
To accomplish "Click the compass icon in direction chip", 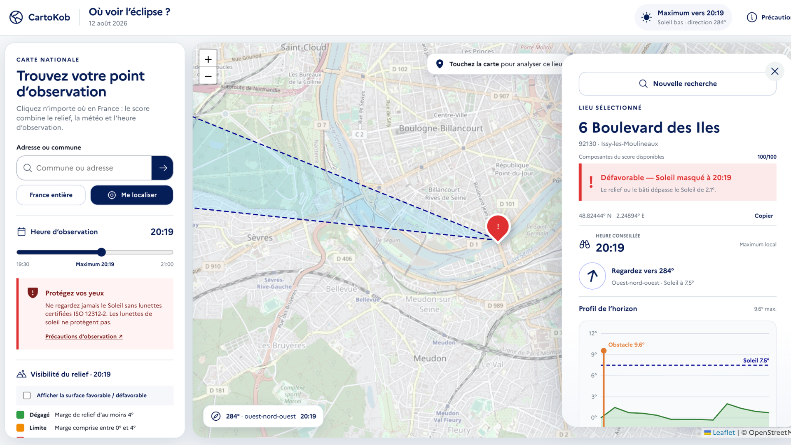I will point(216,416).
